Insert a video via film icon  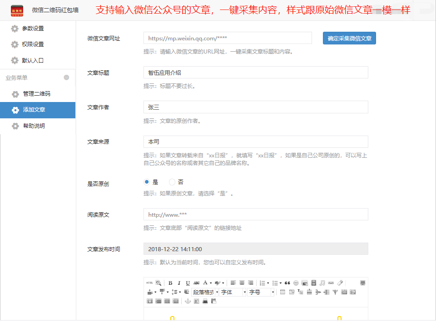[314, 283]
